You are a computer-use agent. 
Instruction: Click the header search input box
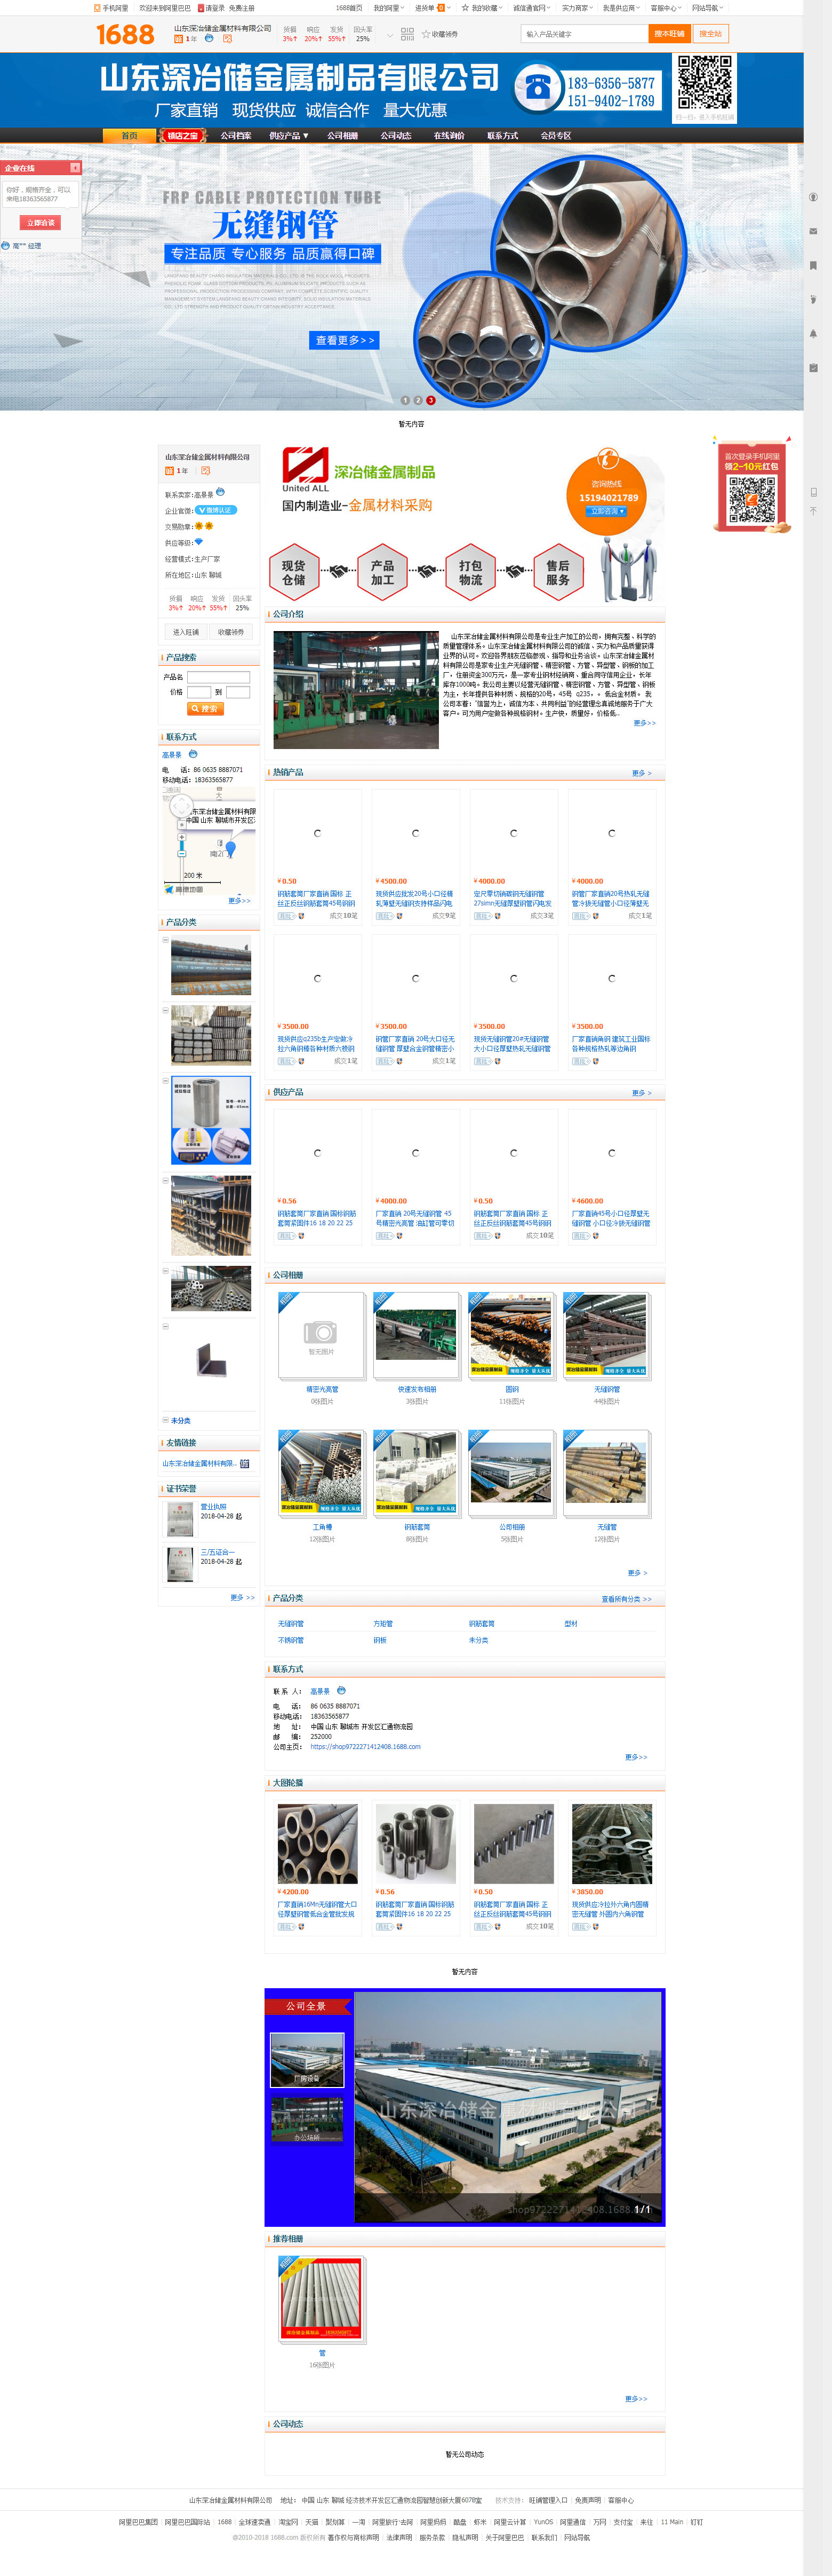585,34
